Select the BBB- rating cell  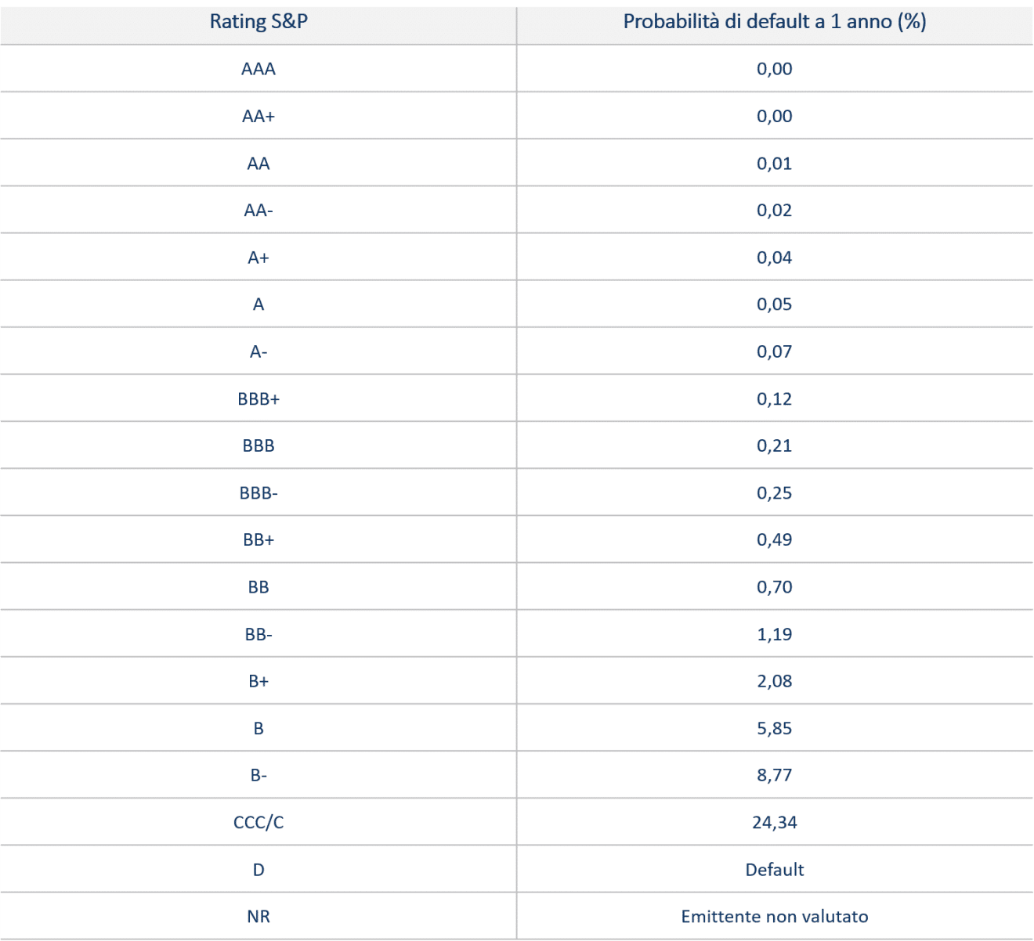point(258,492)
